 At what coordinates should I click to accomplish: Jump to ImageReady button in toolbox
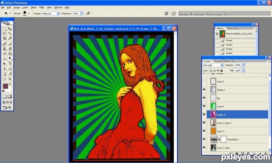click(7, 108)
